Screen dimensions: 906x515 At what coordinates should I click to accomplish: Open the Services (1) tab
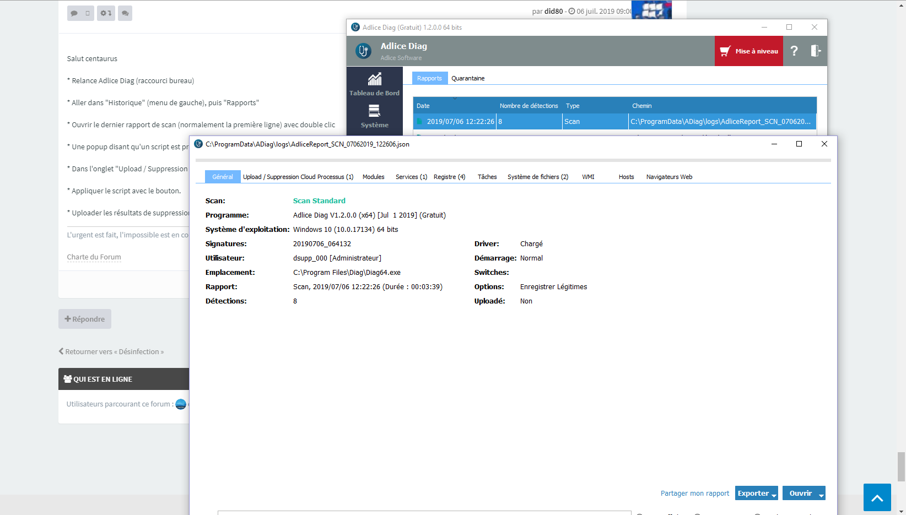(x=411, y=177)
